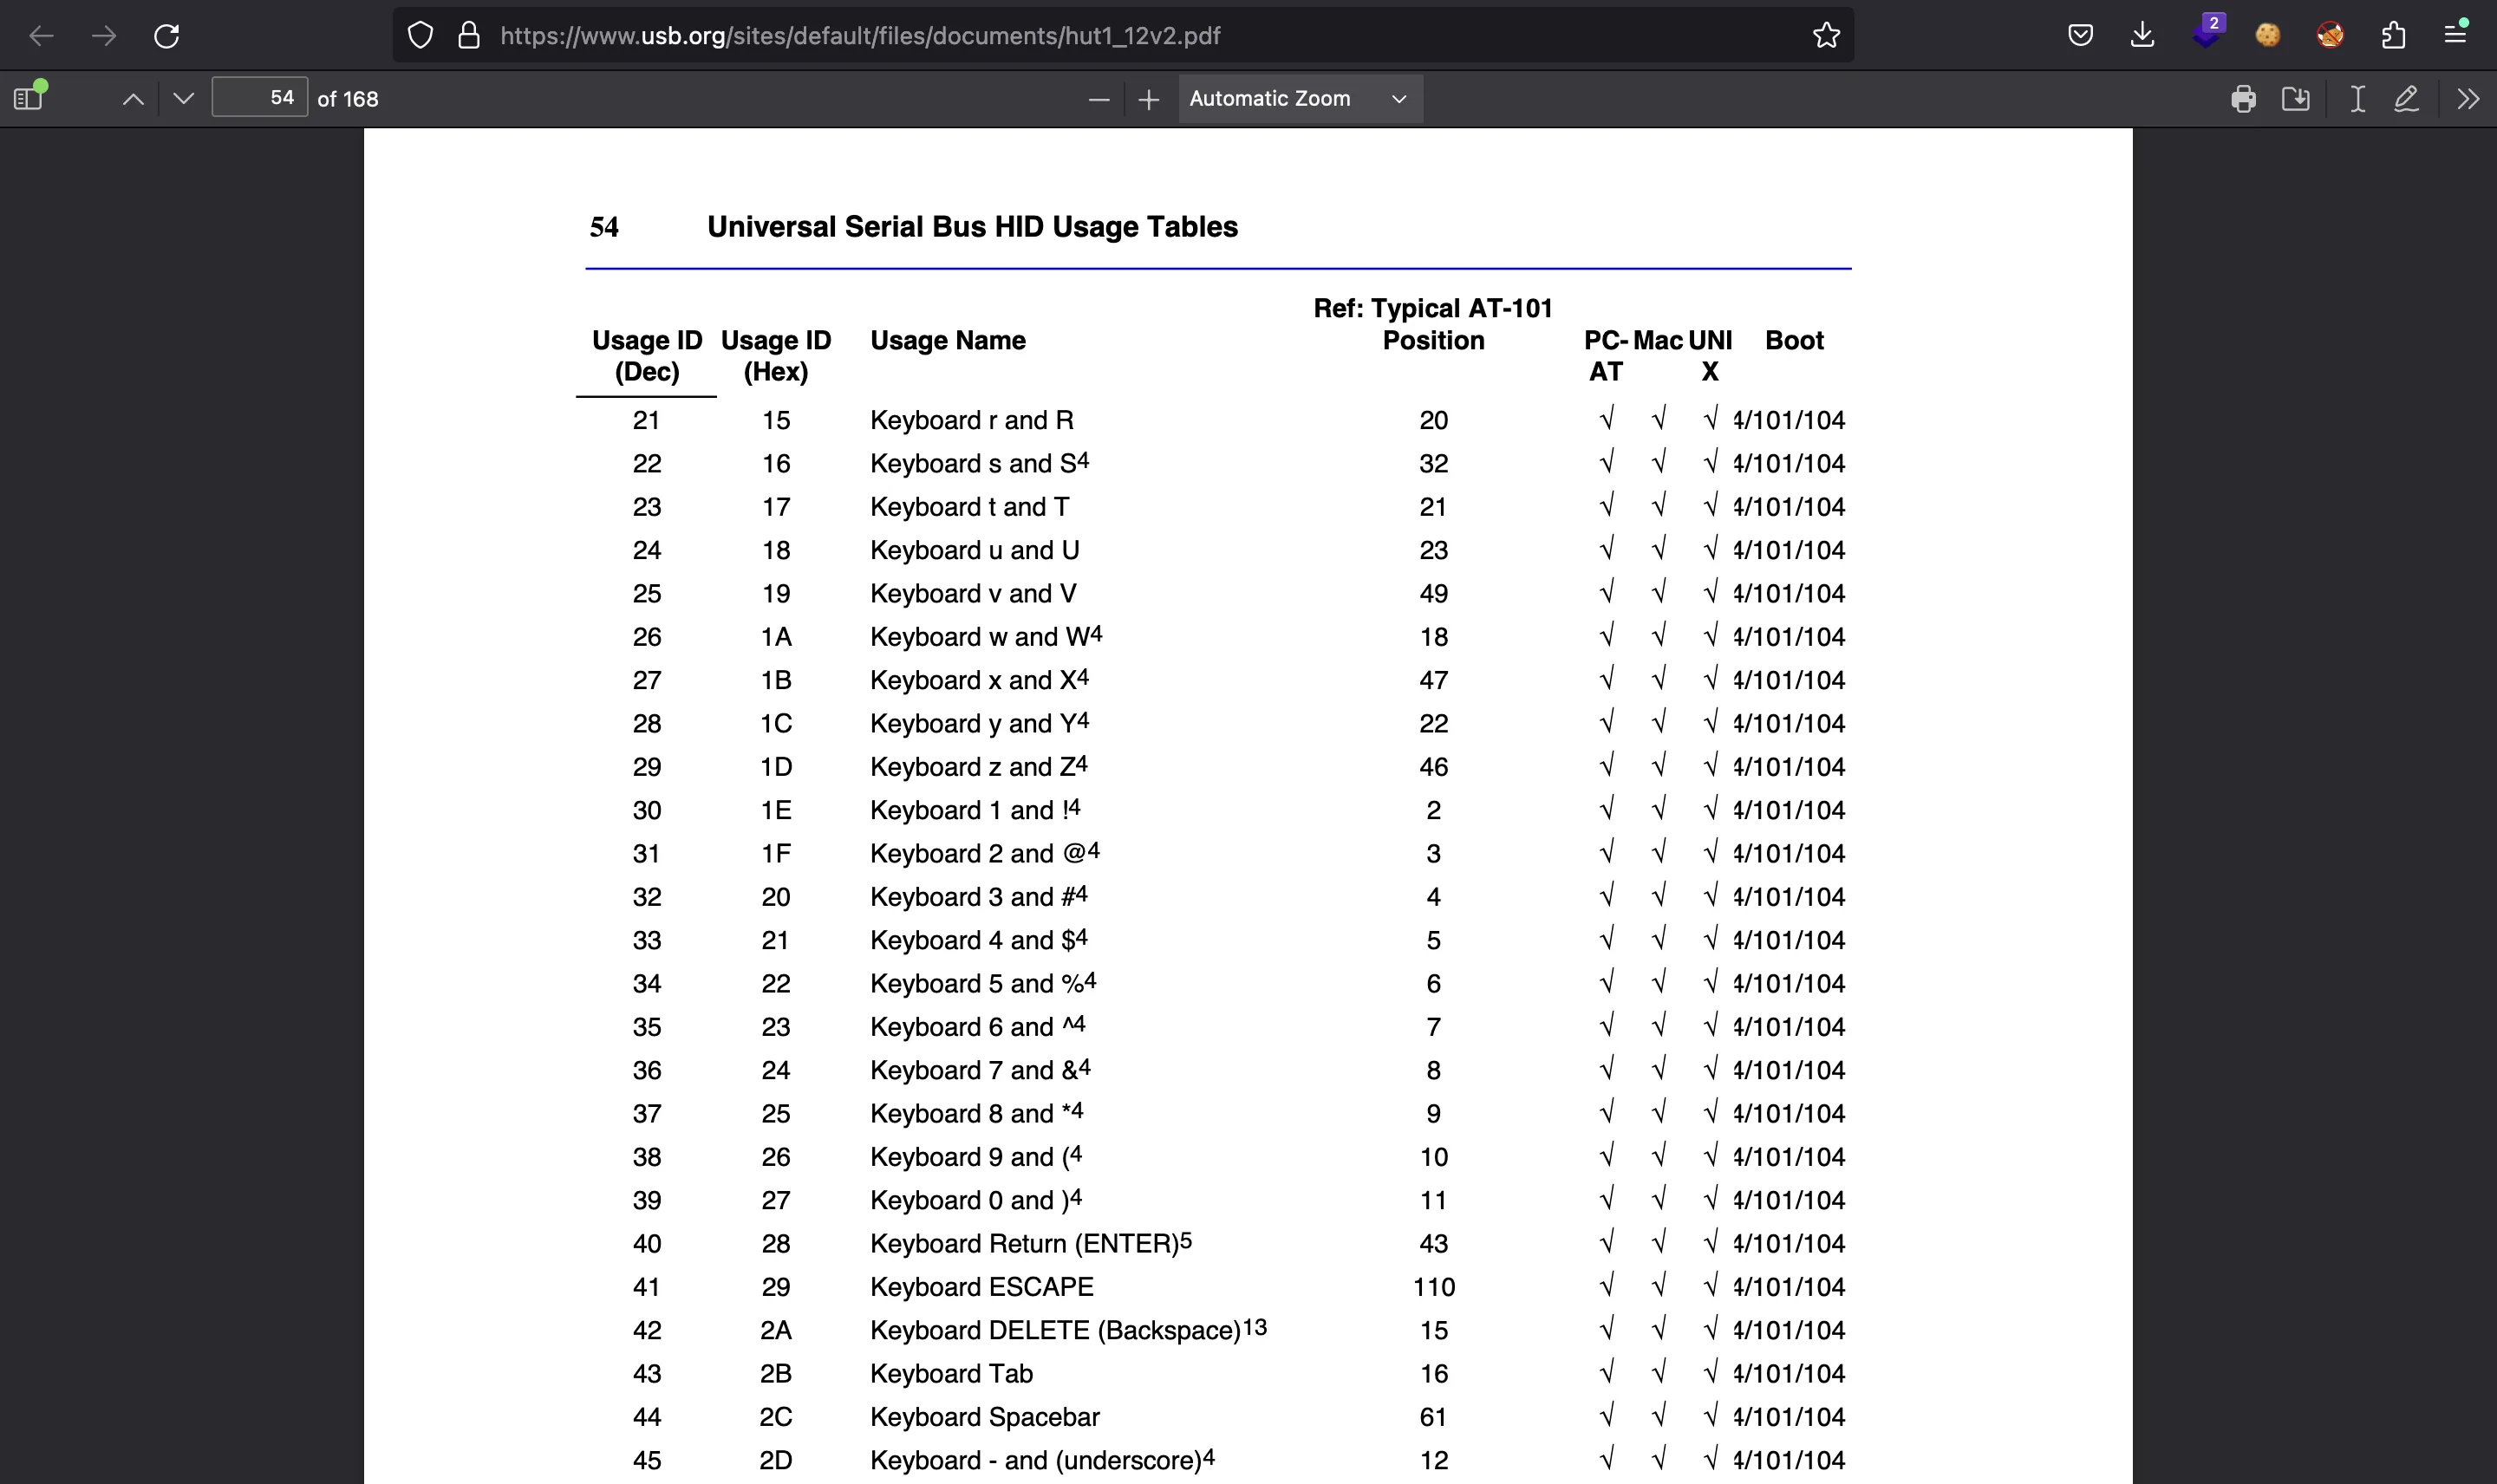
Task: Save the PDF with the download icon
Action: [2295, 99]
